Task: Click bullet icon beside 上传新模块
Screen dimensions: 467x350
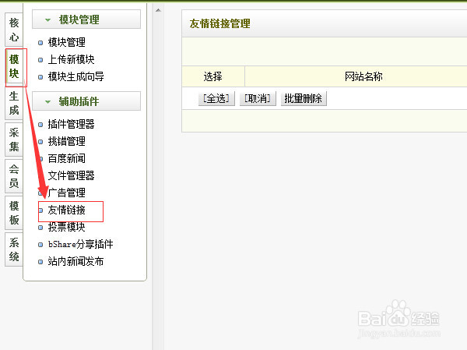Action: tap(40, 60)
